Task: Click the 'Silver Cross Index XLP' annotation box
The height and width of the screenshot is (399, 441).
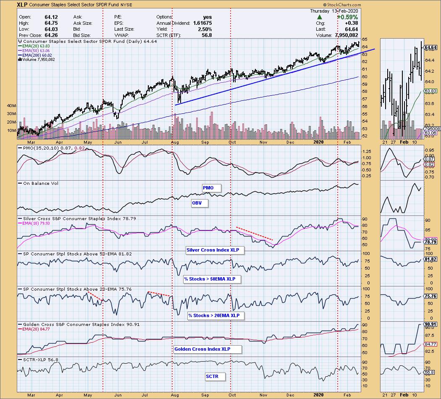Action: [215, 250]
